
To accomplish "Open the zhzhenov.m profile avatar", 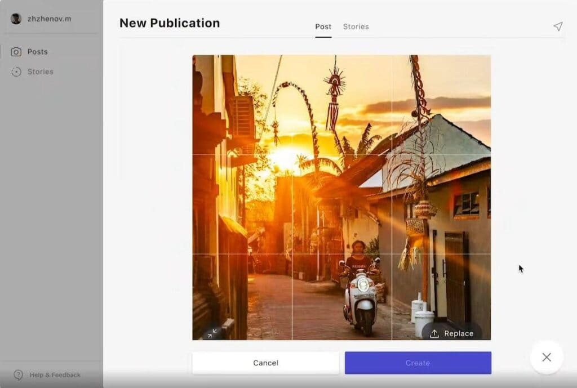I will 16,19.
